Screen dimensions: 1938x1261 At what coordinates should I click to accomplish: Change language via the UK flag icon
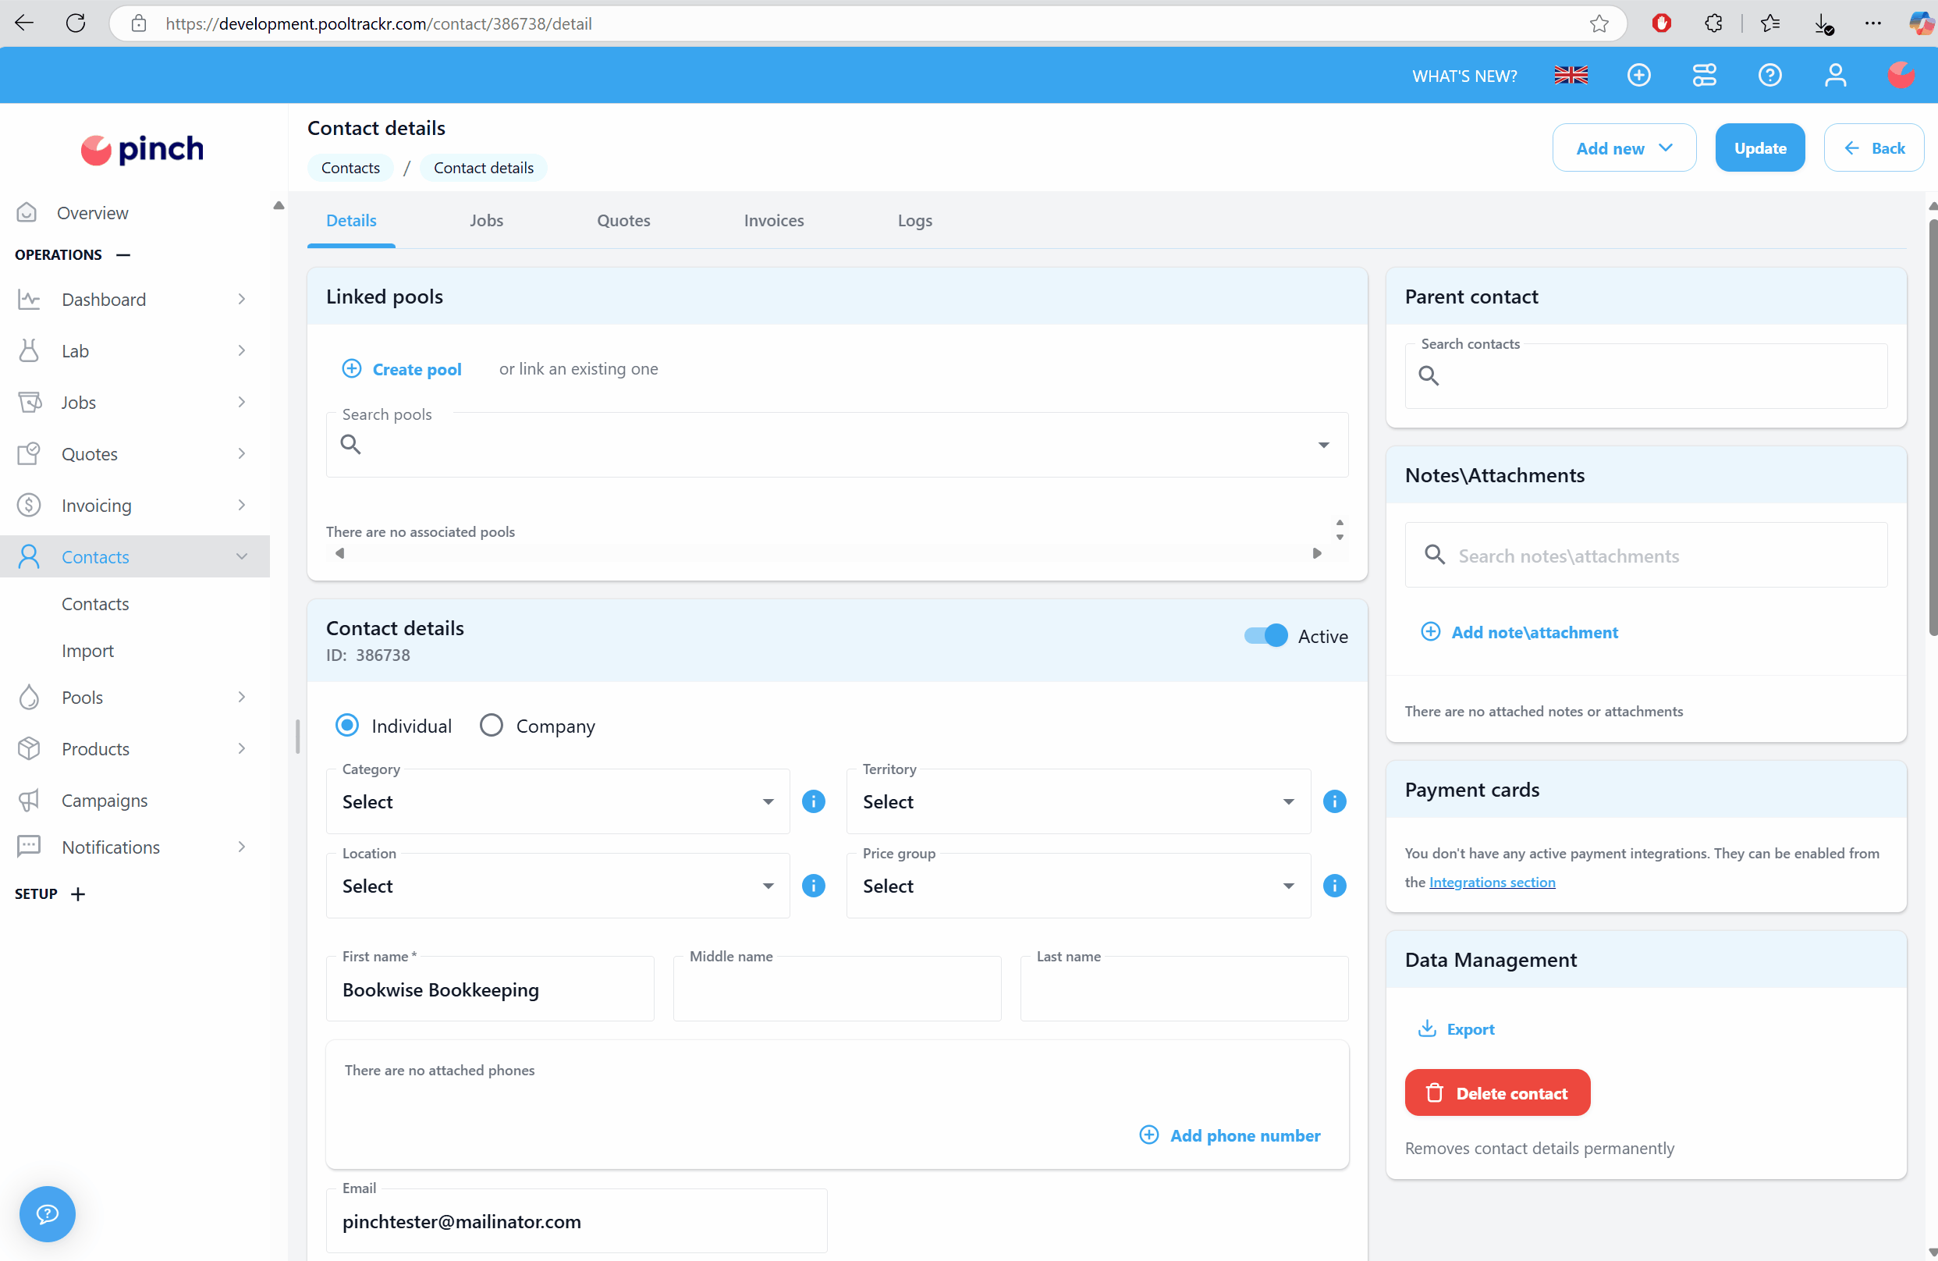[x=1571, y=75]
